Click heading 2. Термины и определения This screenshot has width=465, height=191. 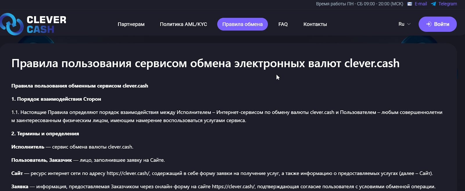point(45,134)
